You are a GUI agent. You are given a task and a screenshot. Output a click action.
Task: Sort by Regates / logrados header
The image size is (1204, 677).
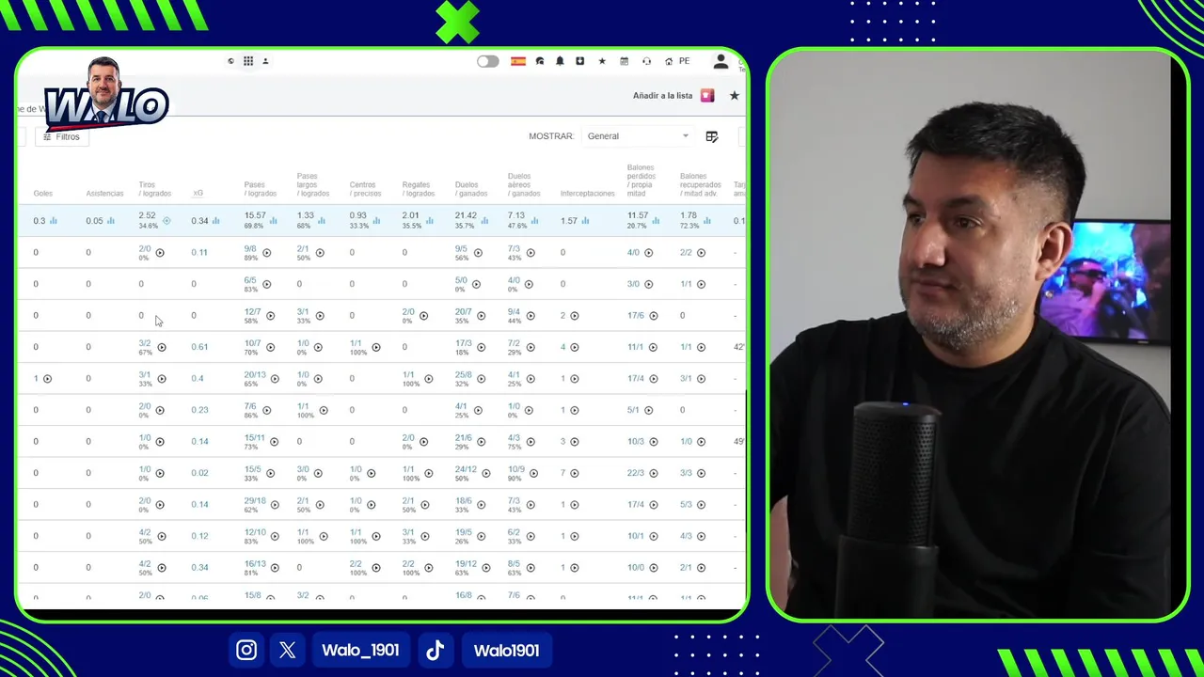(x=419, y=189)
